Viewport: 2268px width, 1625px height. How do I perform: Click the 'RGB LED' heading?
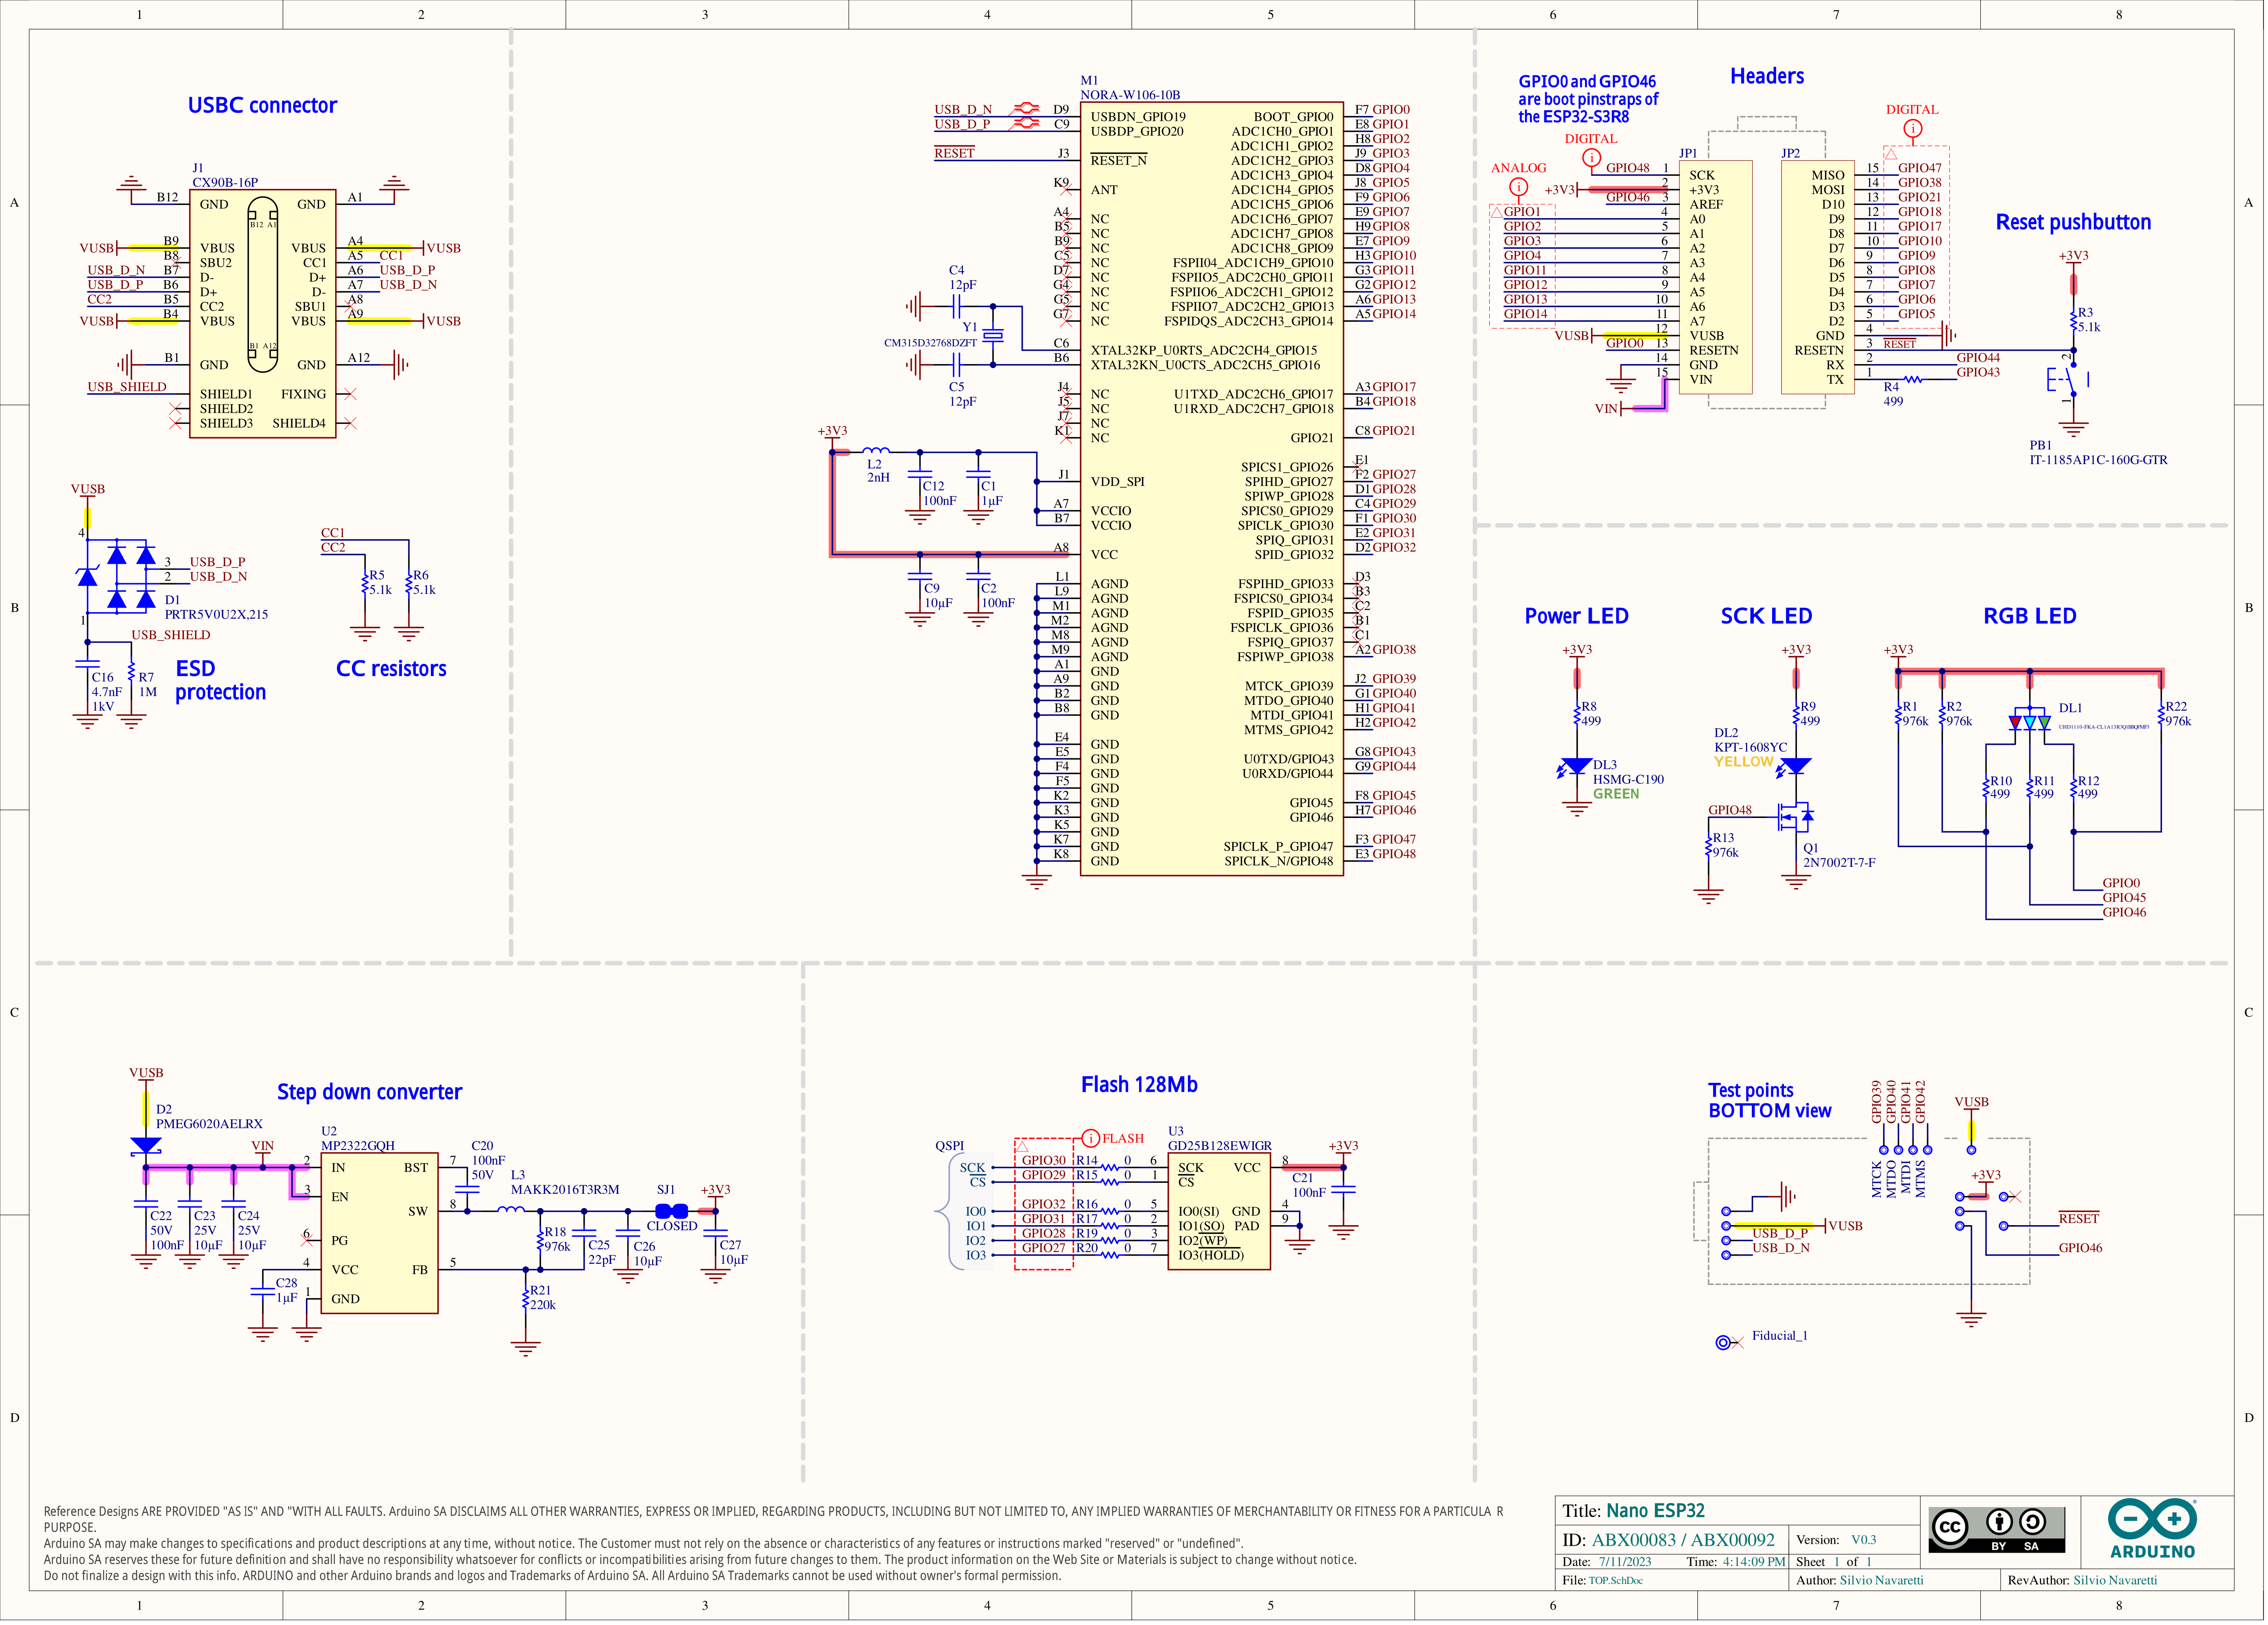click(x=2030, y=616)
